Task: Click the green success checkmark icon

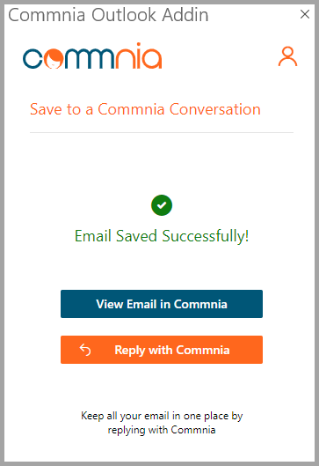Action: (162, 205)
